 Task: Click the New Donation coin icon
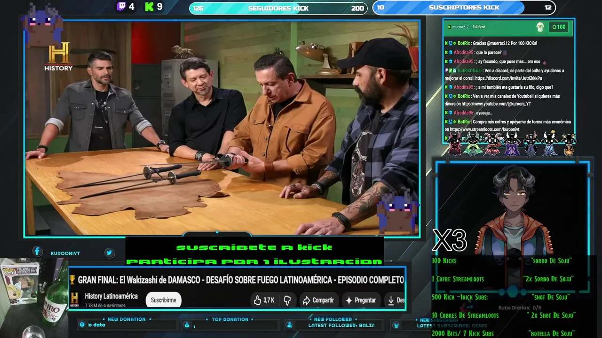[x=82, y=325]
